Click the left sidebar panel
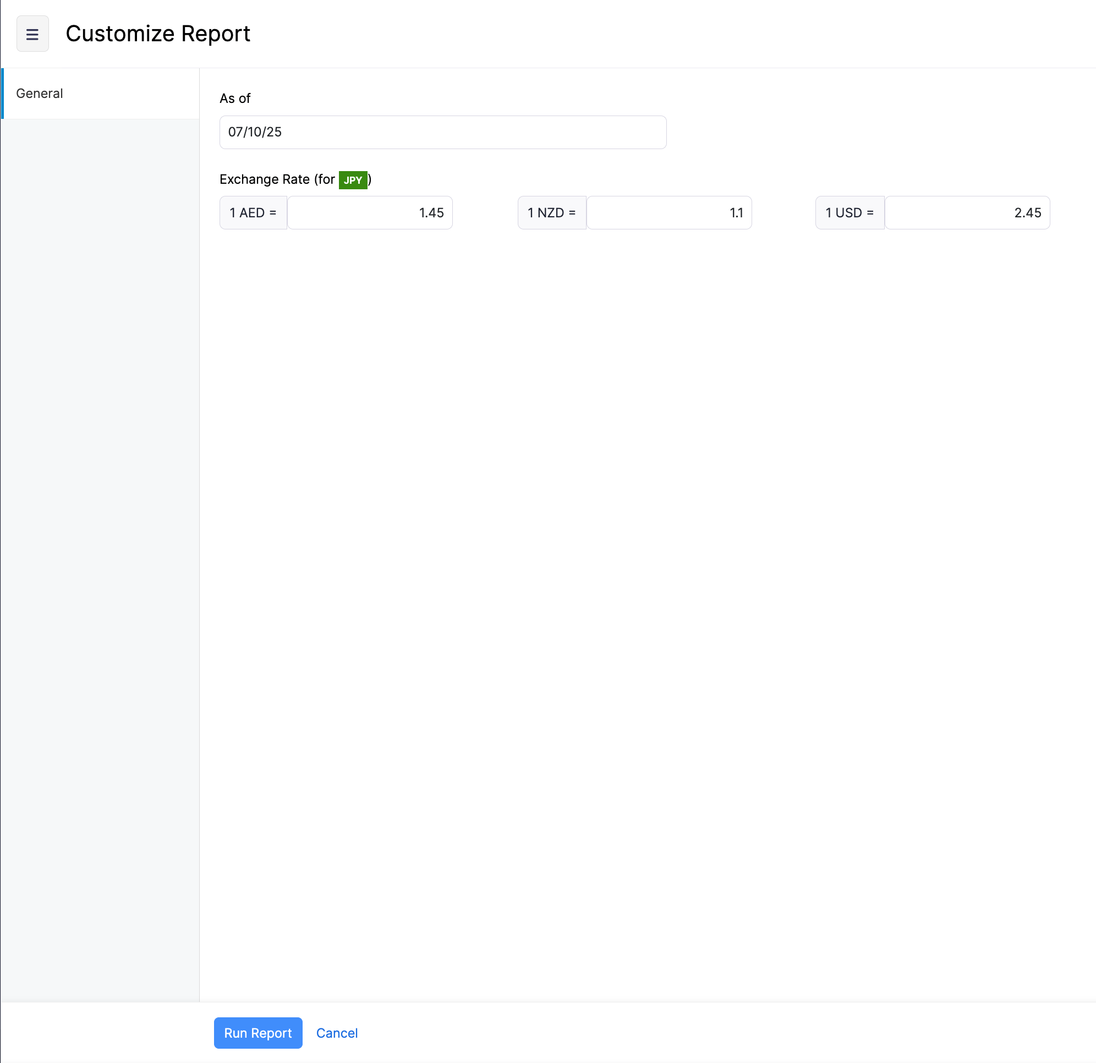Screen dimensions: 1096x1063 coord(101,503)
